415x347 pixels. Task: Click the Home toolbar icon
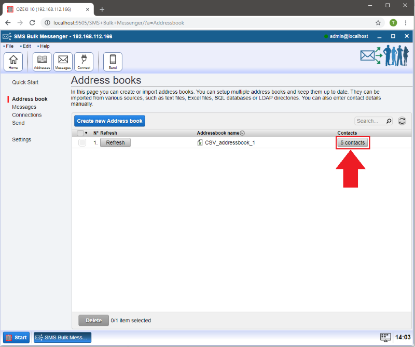pyautogui.click(x=13, y=62)
